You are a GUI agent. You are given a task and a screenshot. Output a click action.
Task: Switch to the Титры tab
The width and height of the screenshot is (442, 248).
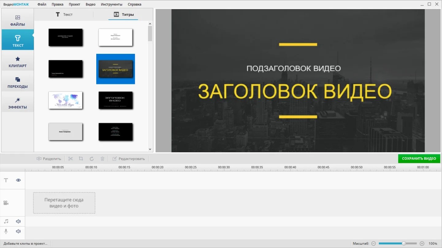[x=124, y=14]
